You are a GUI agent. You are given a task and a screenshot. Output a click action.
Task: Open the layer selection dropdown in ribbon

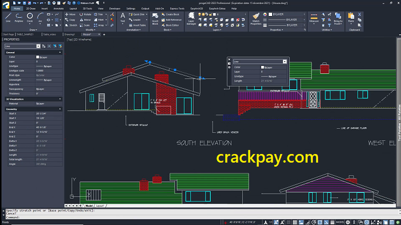point(245,14)
